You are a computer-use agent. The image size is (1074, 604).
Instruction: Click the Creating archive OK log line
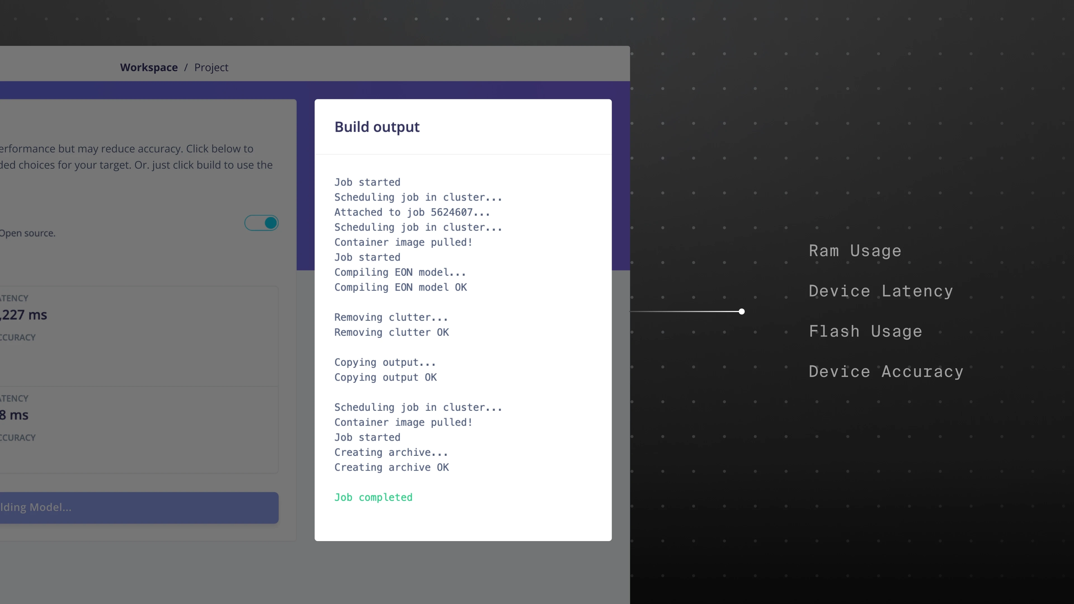tap(392, 467)
